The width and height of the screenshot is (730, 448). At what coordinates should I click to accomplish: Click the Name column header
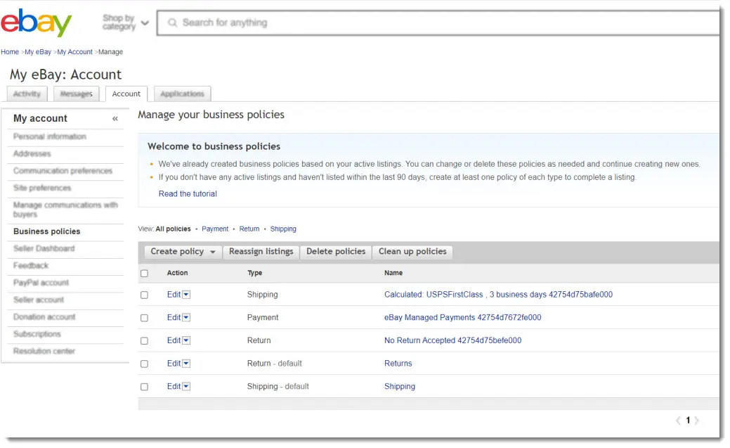click(393, 273)
